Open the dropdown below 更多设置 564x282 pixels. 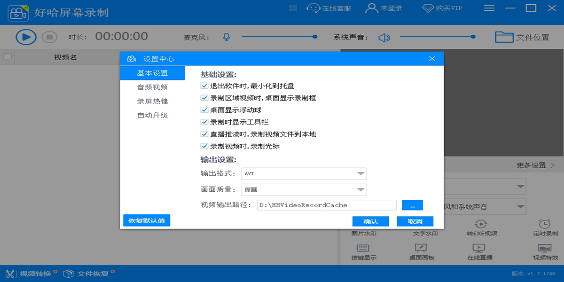(x=485, y=187)
